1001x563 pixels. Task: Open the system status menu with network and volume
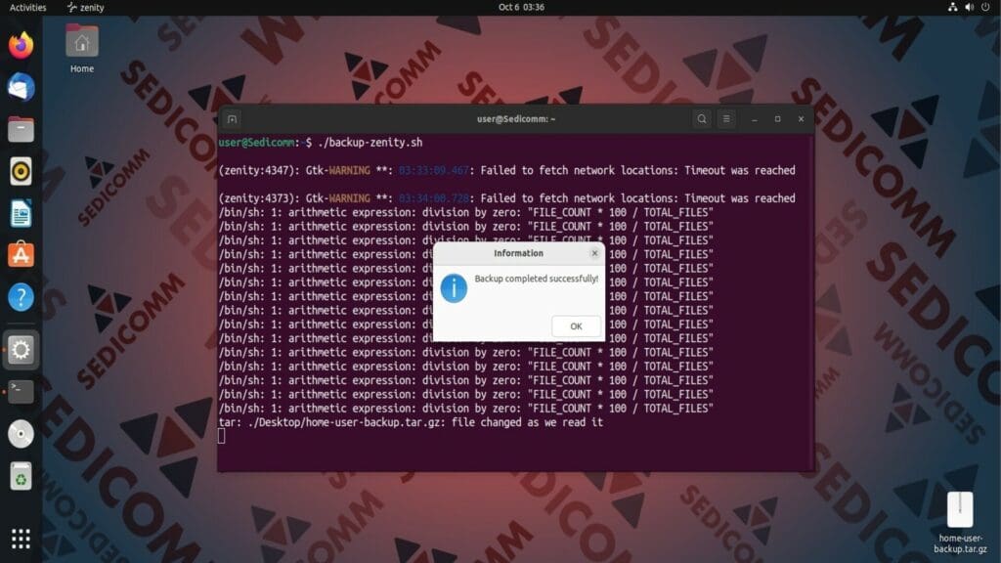(x=969, y=7)
